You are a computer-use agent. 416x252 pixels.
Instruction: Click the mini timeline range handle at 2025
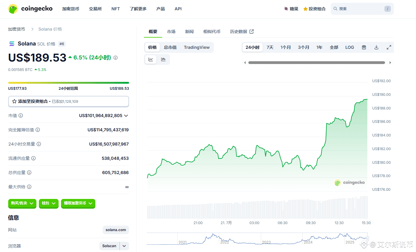367,239
